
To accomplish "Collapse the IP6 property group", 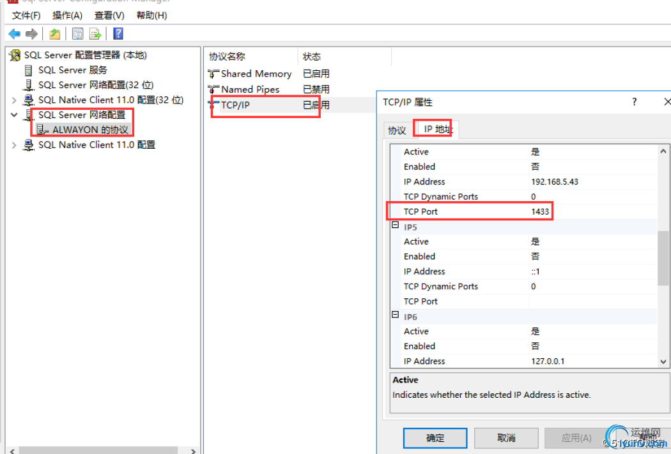I will tap(396, 315).
